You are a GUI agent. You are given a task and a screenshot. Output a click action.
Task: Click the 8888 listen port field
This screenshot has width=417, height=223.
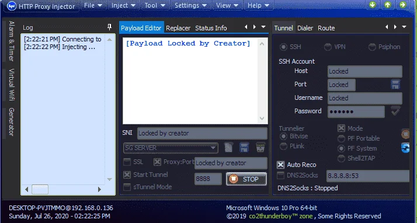click(x=208, y=179)
